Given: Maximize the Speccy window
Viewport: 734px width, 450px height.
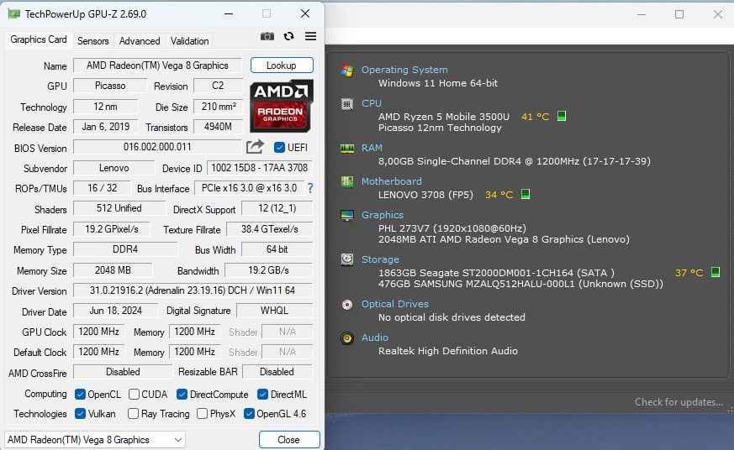Looking at the screenshot, I should point(679,14).
